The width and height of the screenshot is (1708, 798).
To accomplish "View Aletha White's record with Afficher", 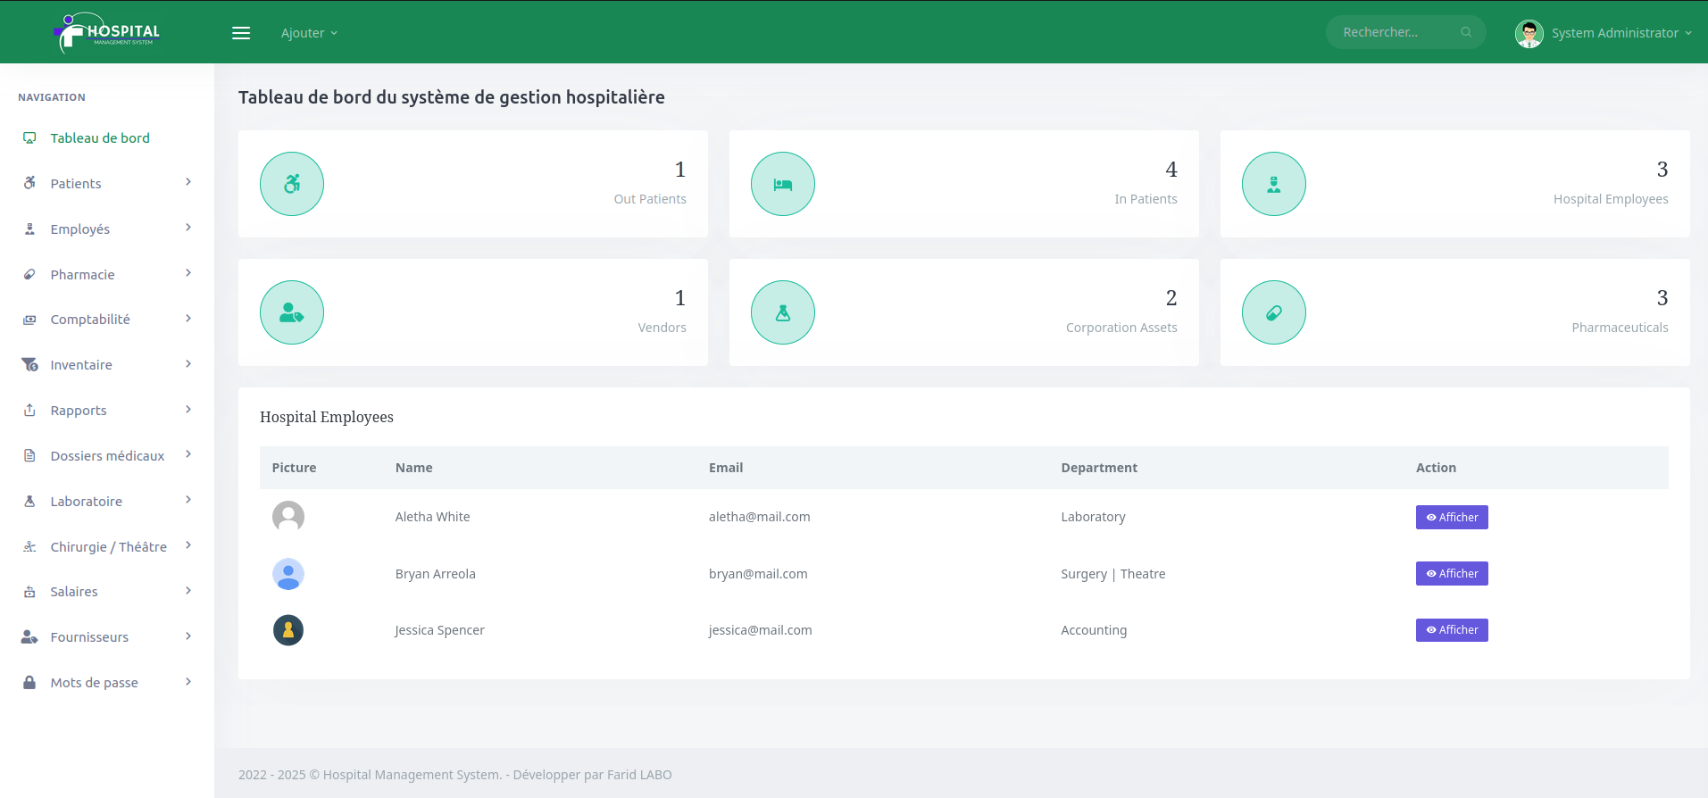I will [1452, 517].
